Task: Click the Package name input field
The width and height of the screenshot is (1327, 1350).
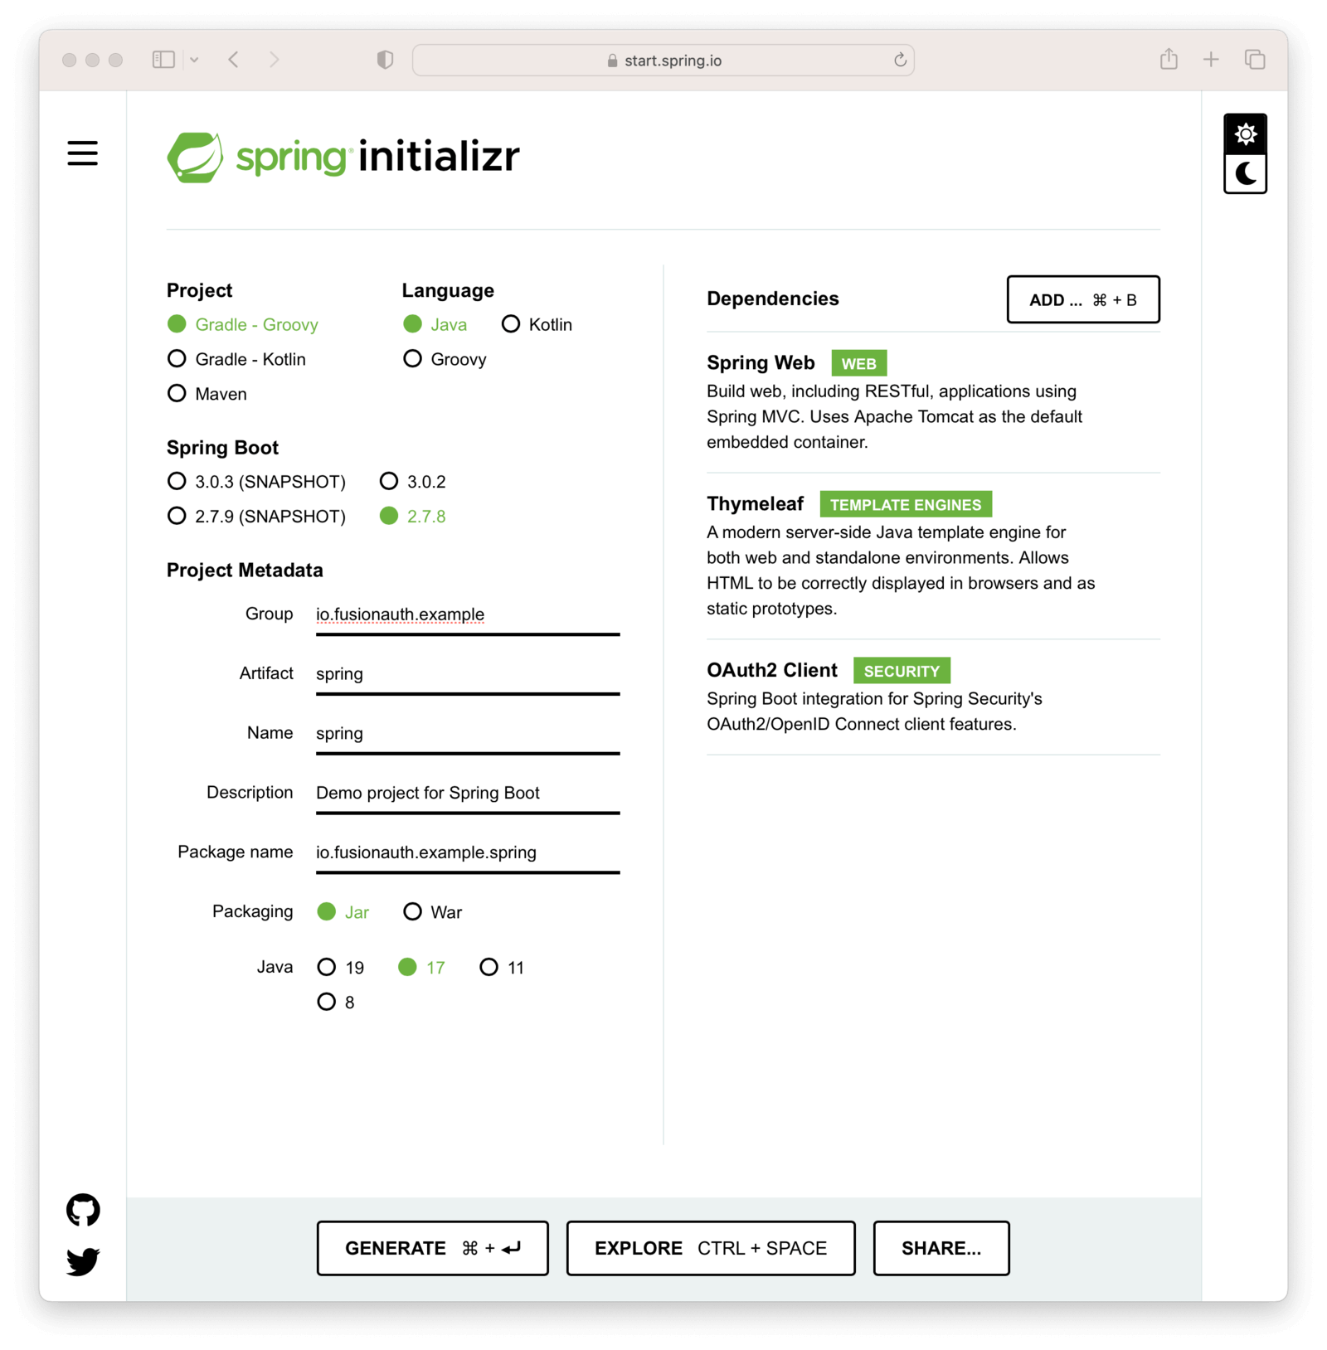Action: (x=468, y=853)
